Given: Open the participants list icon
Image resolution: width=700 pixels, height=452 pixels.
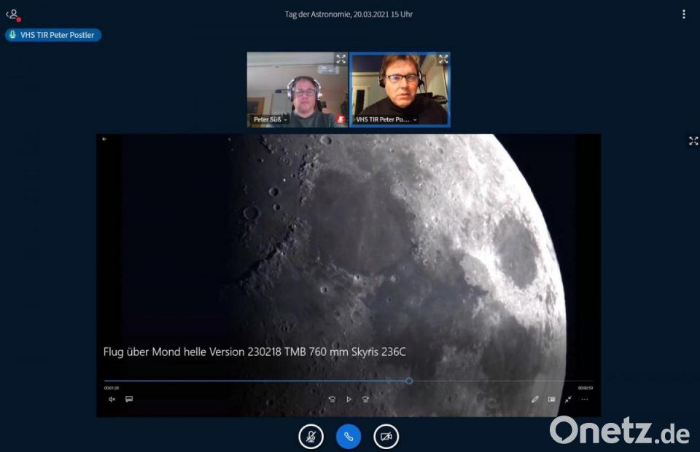Looking at the screenshot, I should (x=13, y=15).
